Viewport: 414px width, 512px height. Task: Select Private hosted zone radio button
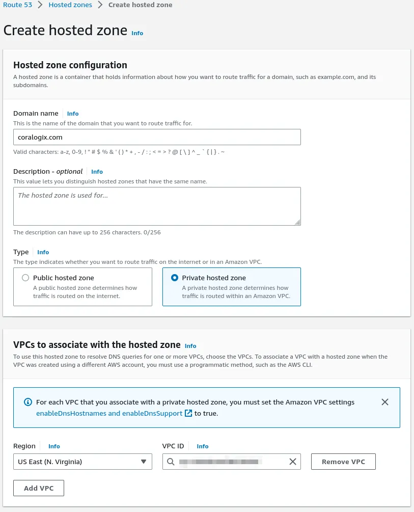click(175, 278)
